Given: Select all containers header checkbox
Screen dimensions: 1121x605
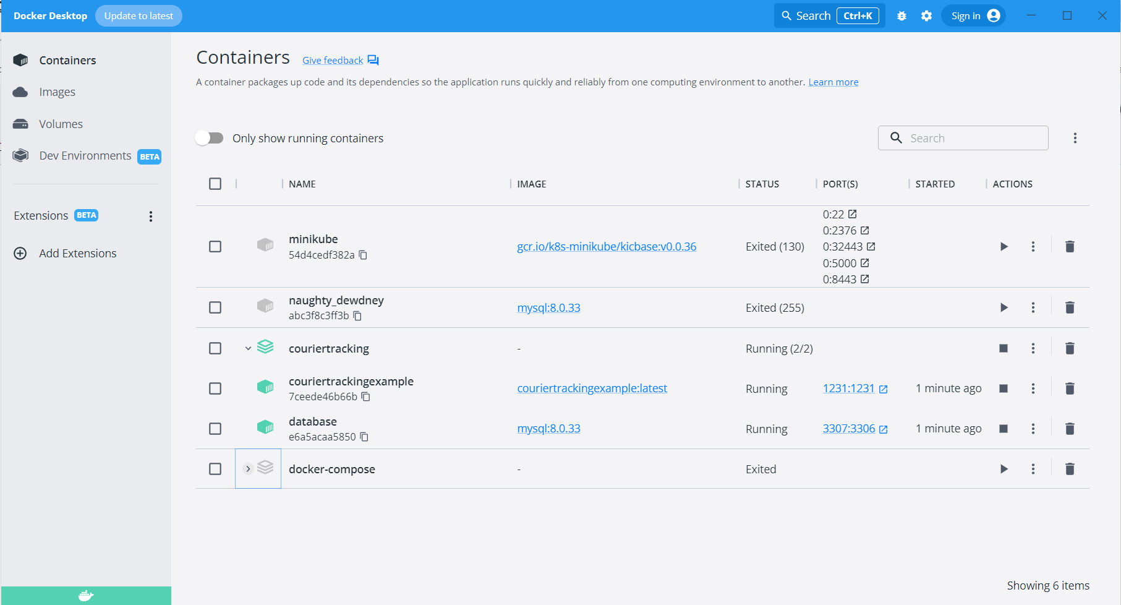Looking at the screenshot, I should tap(215, 184).
